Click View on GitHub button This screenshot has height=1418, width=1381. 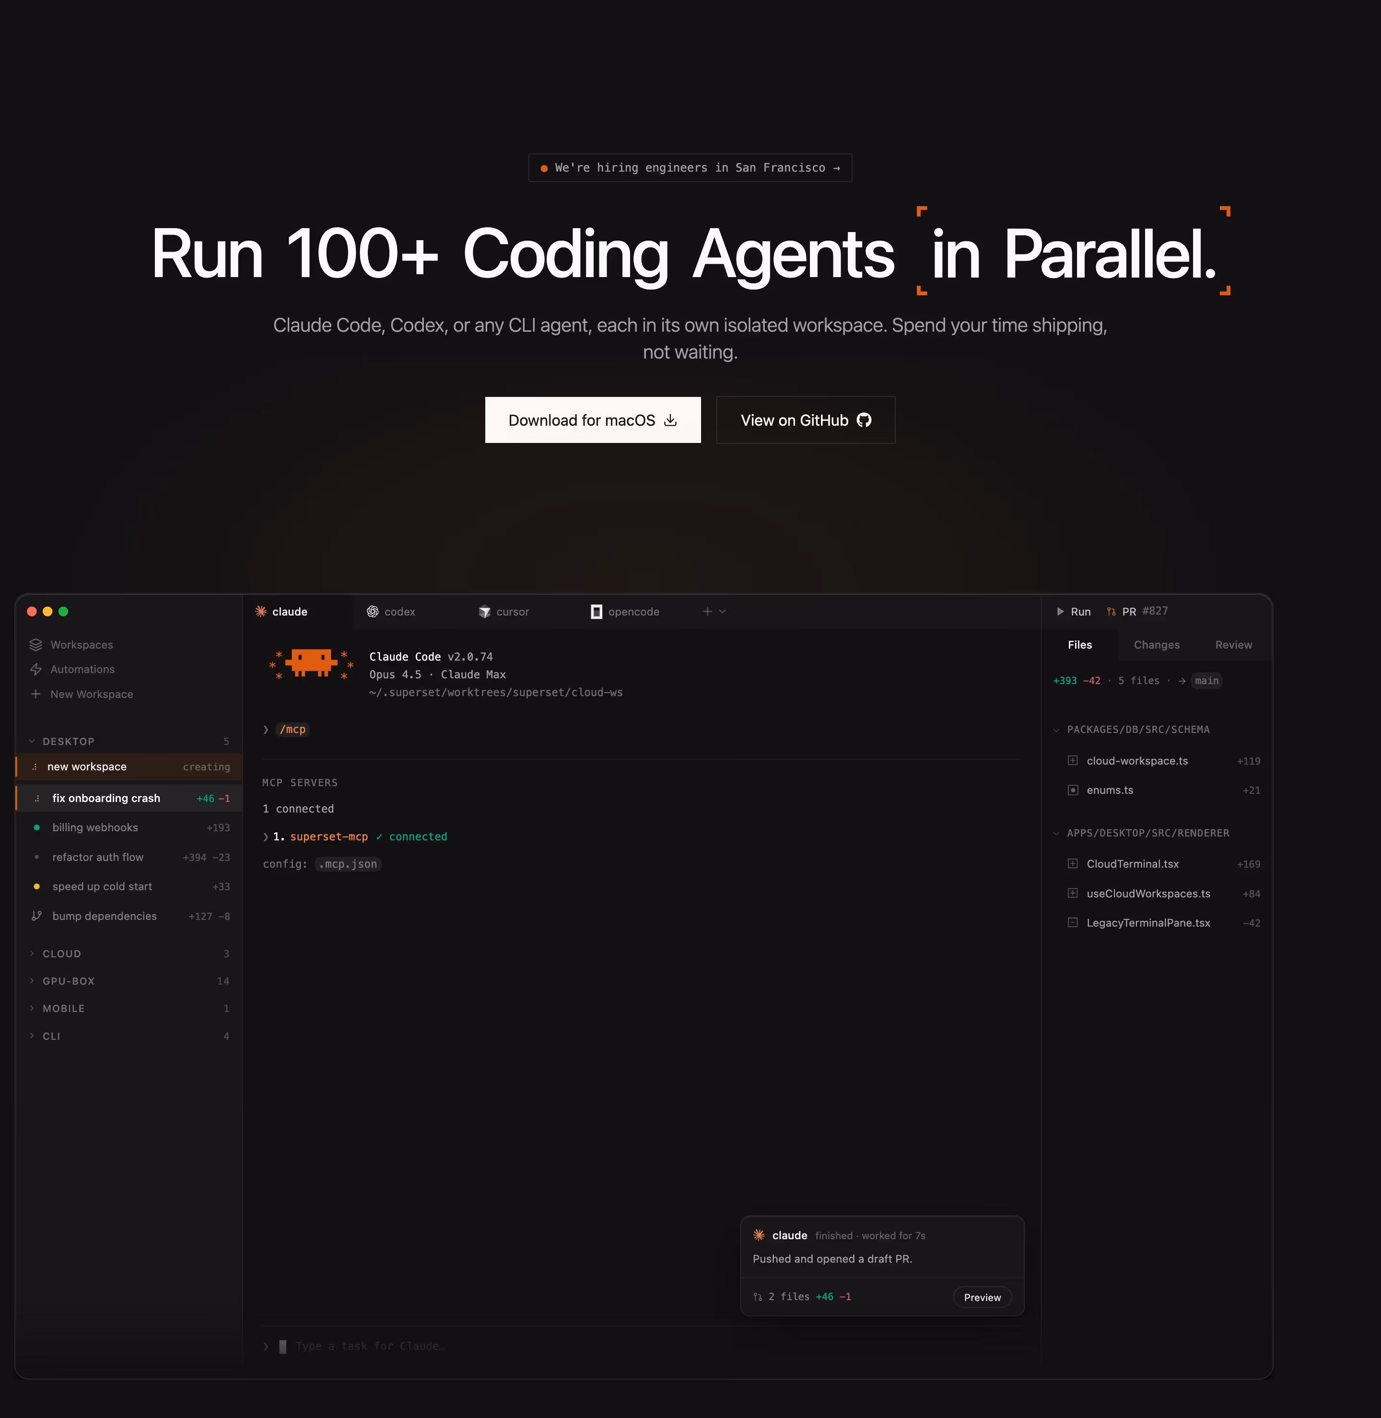tap(806, 420)
